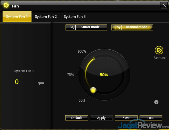Load a saved fan profile
This screenshot has width=169, height=130.
point(151,118)
